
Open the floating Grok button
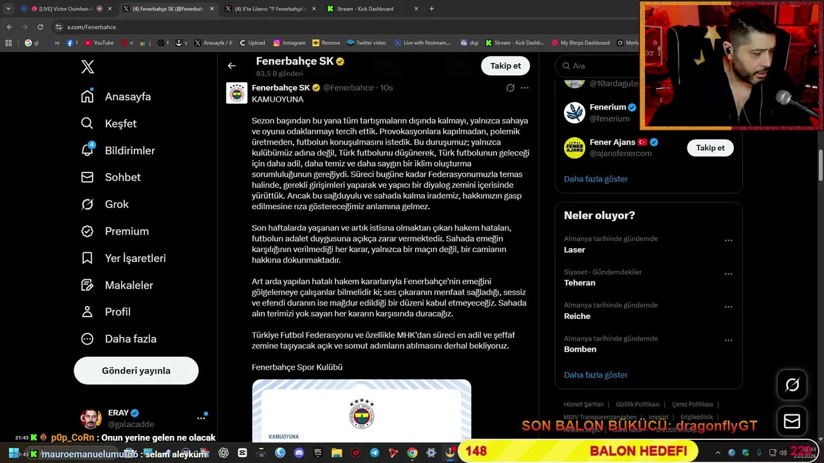pyautogui.click(x=792, y=385)
